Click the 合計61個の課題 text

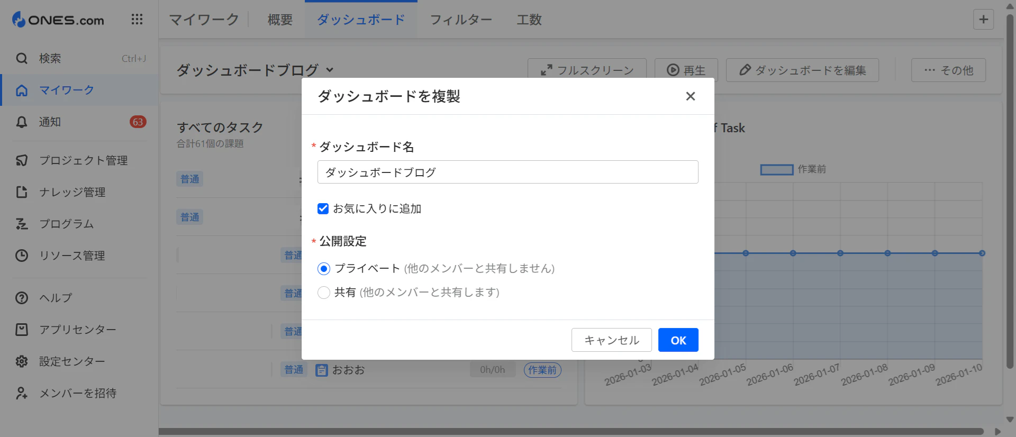click(210, 144)
